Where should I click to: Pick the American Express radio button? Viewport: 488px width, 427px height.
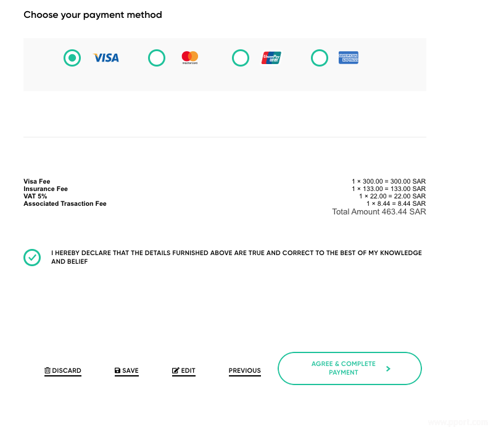(x=320, y=58)
